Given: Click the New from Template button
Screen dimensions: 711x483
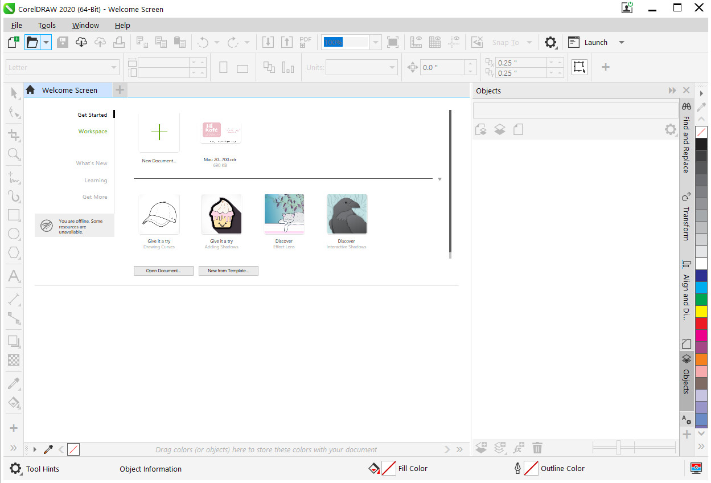Looking at the screenshot, I should coord(228,271).
